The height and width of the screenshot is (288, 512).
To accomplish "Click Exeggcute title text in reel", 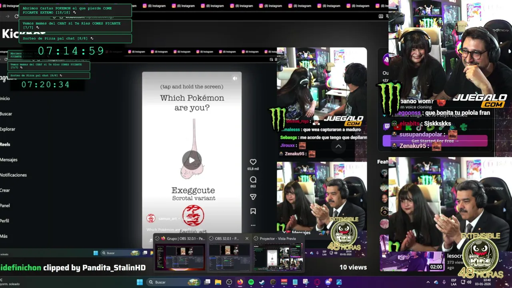I will [x=193, y=190].
